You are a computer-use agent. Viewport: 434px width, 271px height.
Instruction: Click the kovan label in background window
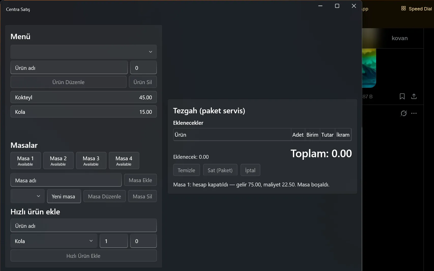(400, 38)
